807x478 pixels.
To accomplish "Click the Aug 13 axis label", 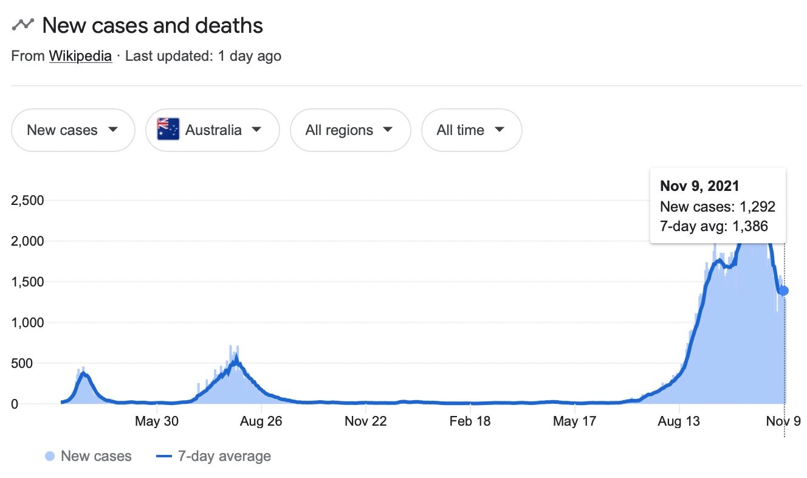I will 679,421.
